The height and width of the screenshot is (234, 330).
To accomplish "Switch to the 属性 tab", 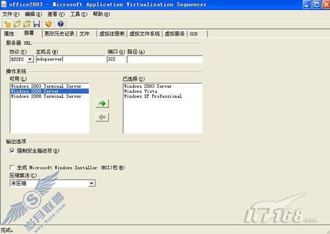I will tap(9, 34).
